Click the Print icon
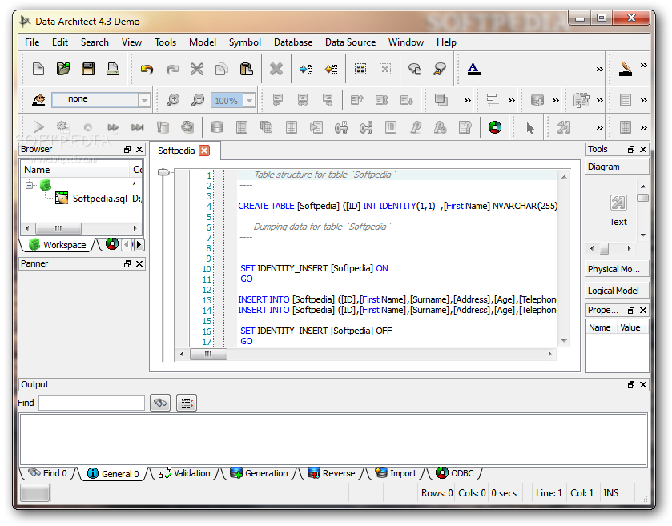672x526 pixels. [113, 69]
